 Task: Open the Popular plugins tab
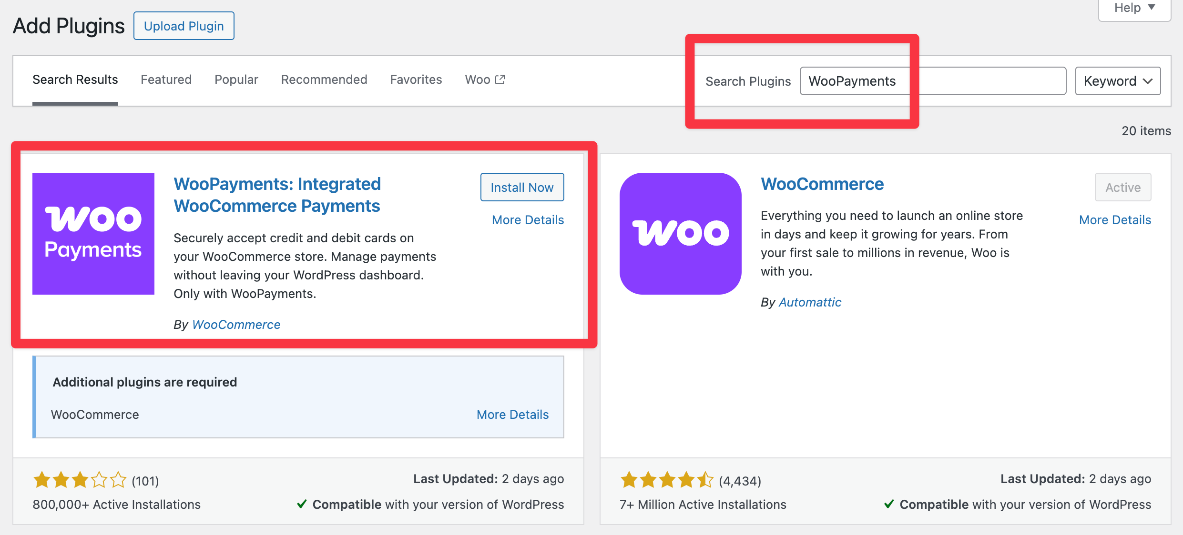(236, 79)
